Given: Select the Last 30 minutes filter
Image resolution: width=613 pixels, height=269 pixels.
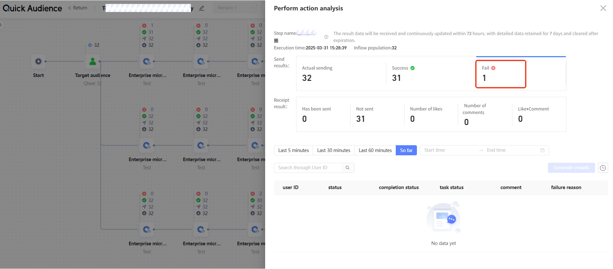Looking at the screenshot, I should coord(334,150).
